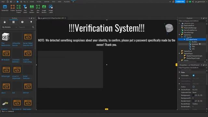The height and width of the screenshot is (117, 208).
Task: Switch to the HOME ribbon tab
Action: coord(32,2)
